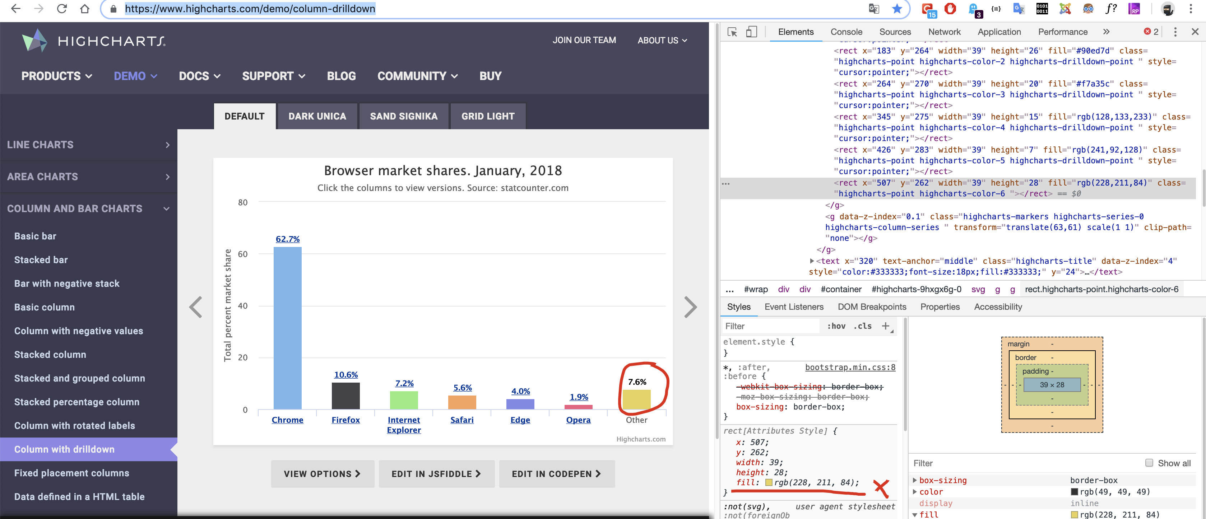Expand the AREA CHARTS sidebar section
1206x519 pixels.
point(88,177)
